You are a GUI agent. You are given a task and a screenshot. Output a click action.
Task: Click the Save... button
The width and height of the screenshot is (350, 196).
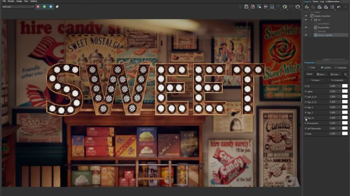(x=322, y=74)
